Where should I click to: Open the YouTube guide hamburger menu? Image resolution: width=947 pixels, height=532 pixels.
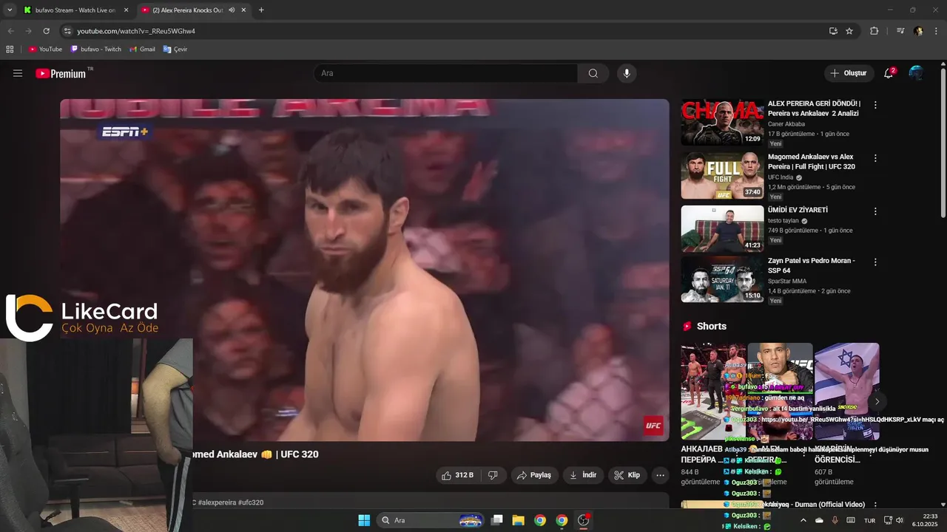pos(18,73)
